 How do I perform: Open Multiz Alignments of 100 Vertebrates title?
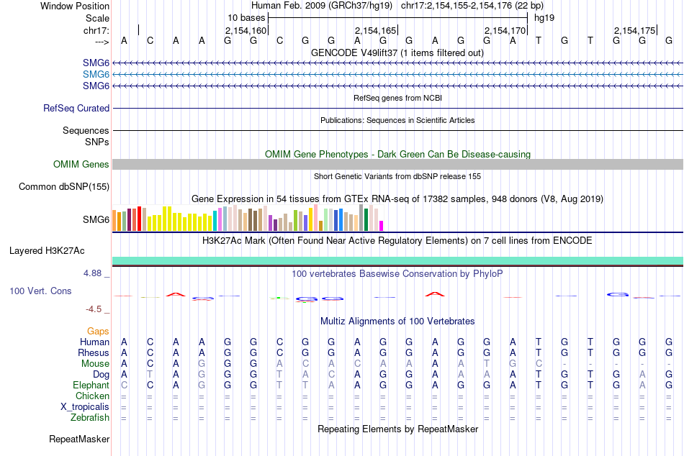tap(397, 322)
